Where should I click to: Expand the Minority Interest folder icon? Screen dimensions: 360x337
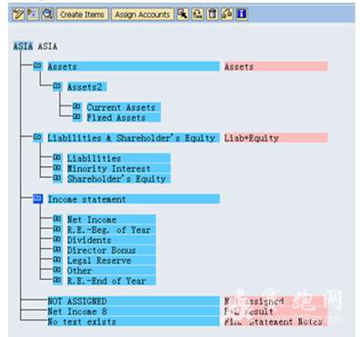click(x=57, y=168)
